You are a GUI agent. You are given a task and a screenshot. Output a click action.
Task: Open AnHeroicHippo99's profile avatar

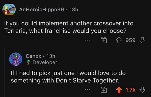[9, 10]
